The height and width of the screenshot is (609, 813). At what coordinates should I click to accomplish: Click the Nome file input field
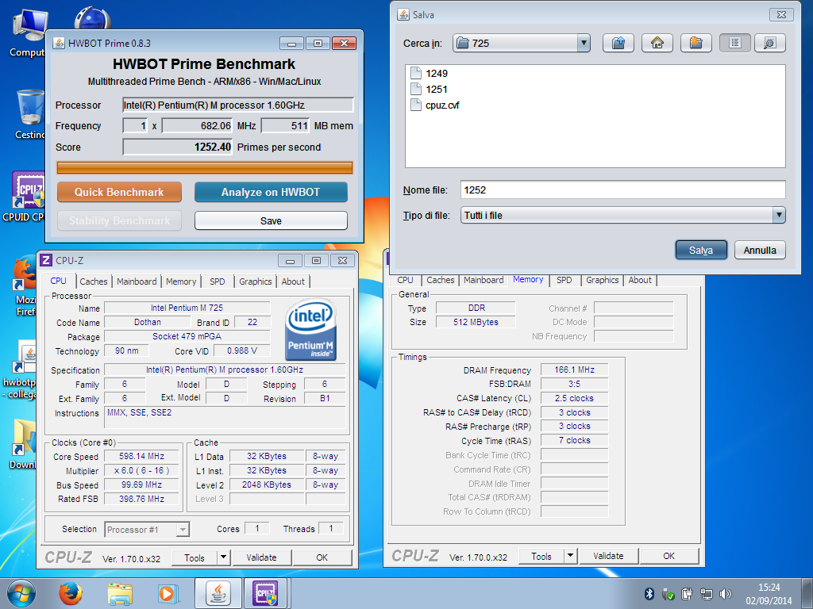(x=622, y=190)
